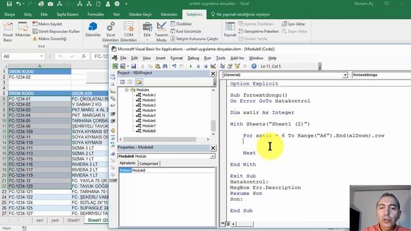The height and width of the screenshot is (231, 411).
Task: Click İçeri Aktar in Excel ribbon
Action: [x=293, y=24]
